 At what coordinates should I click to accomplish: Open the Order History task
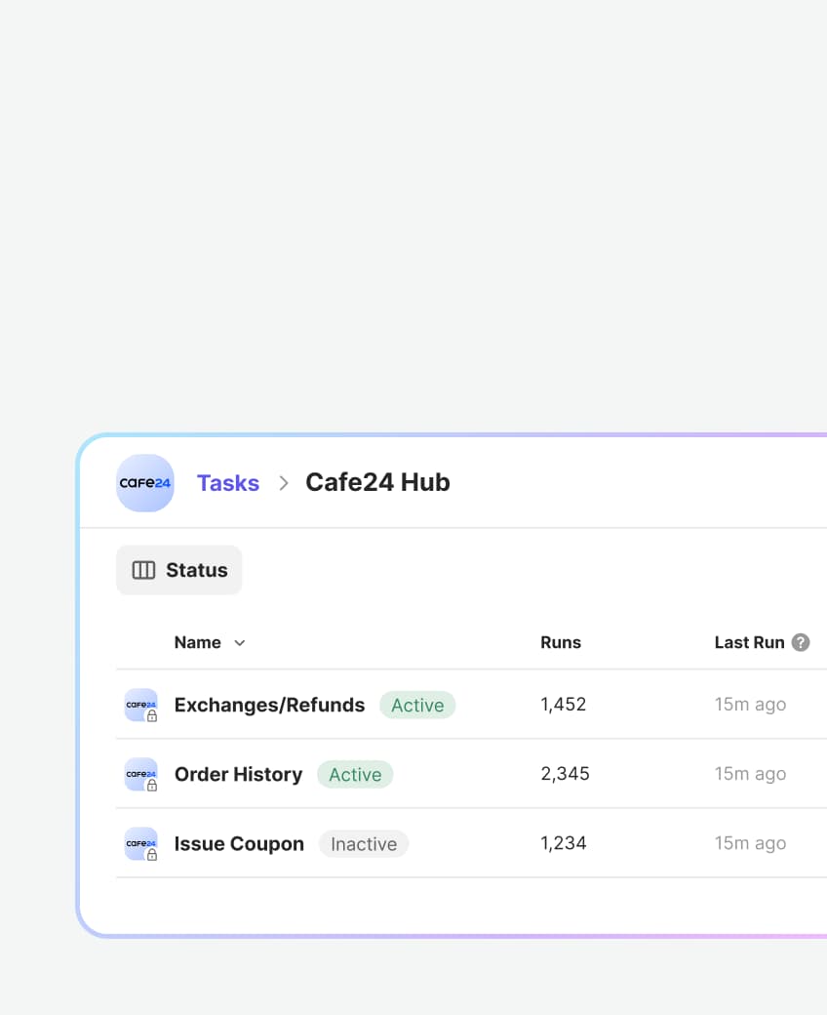pos(238,774)
